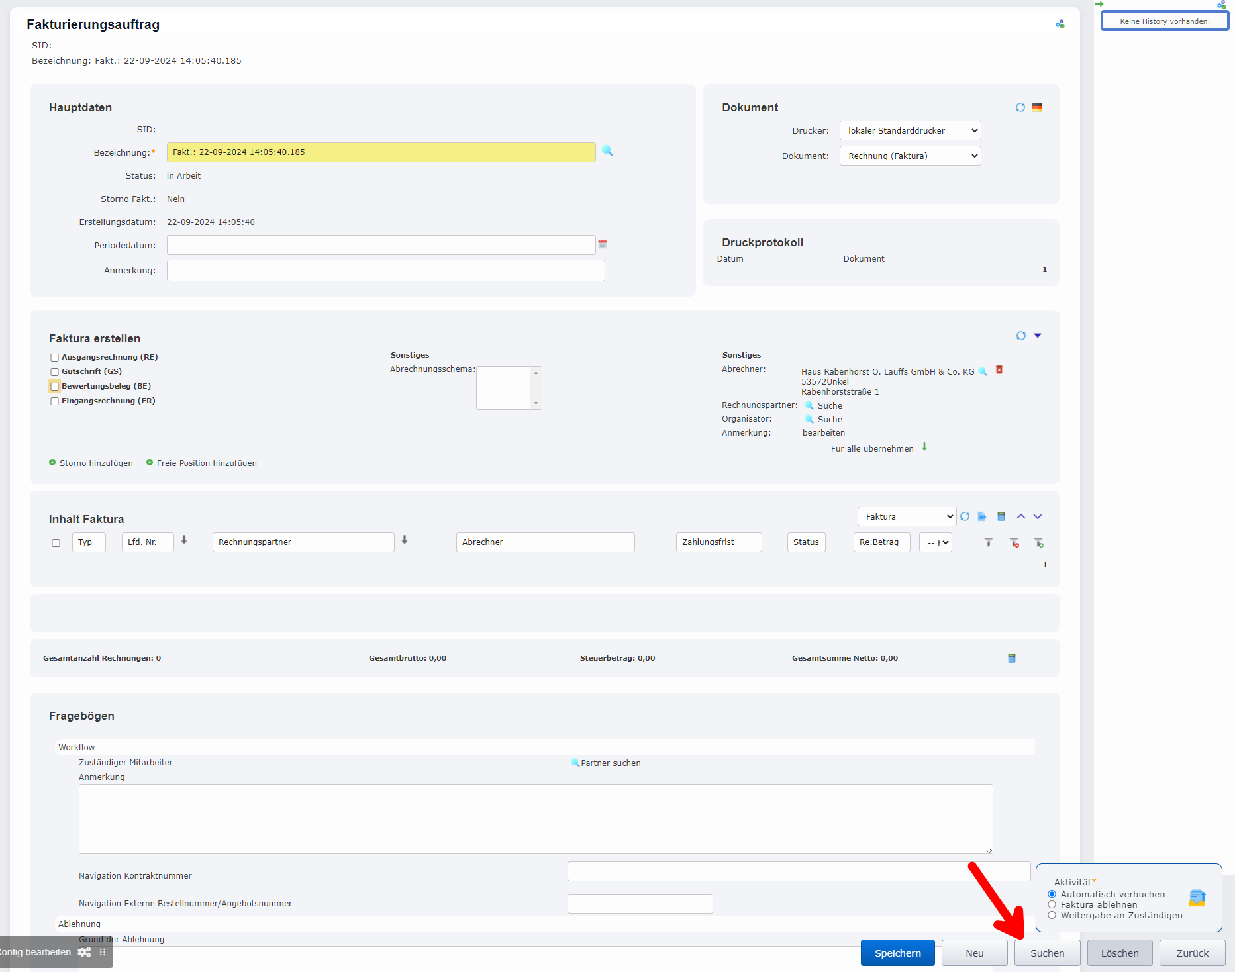Enable the Ausgangsrechnung (RE) checkbox
The height and width of the screenshot is (972, 1235).
coord(55,358)
